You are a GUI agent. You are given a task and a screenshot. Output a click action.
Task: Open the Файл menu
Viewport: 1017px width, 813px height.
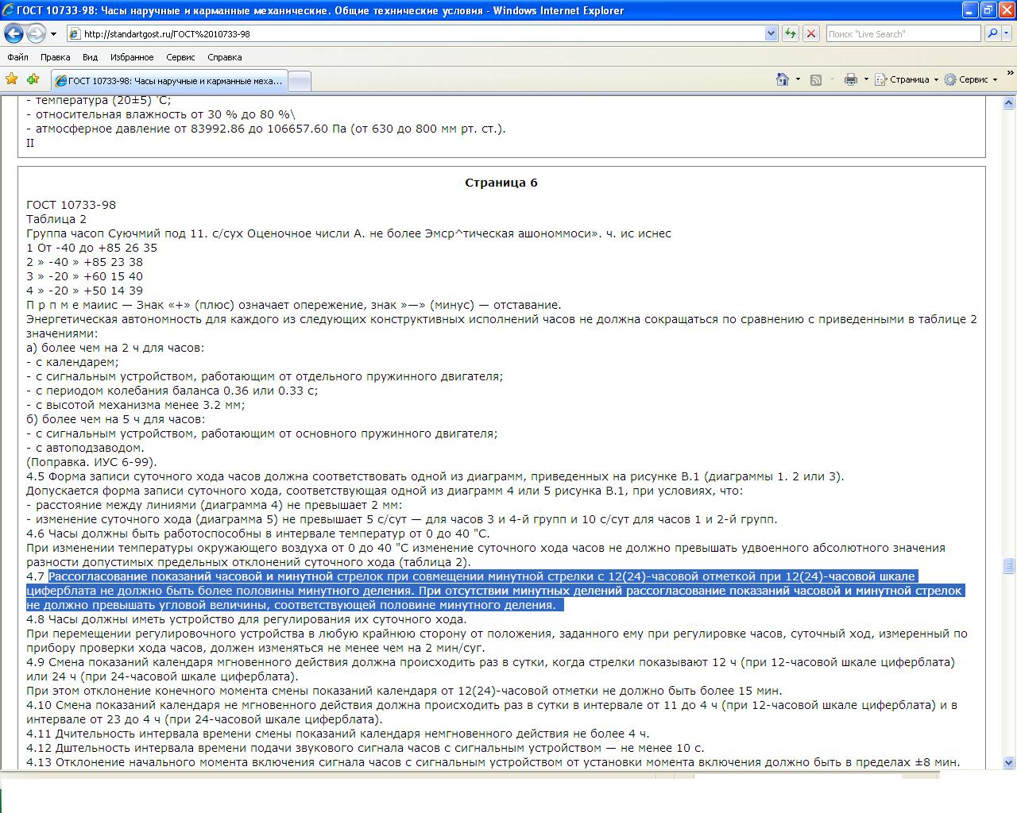click(x=17, y=57)
